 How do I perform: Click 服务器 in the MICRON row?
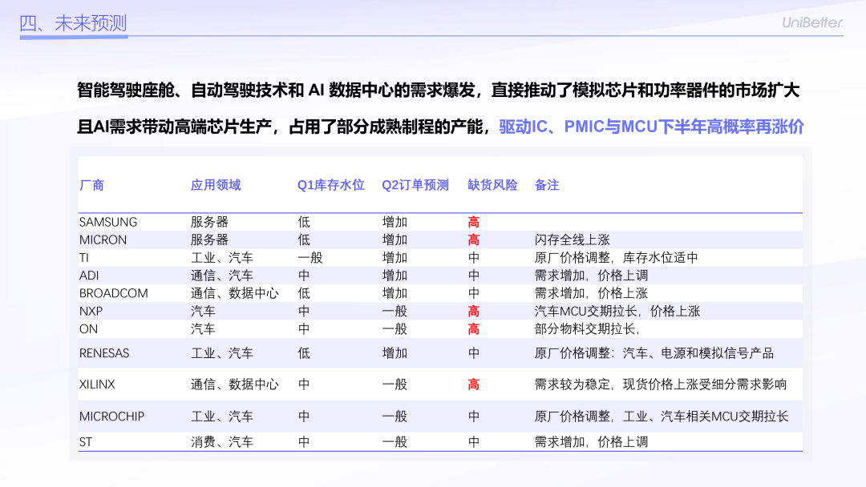(209, 240)
